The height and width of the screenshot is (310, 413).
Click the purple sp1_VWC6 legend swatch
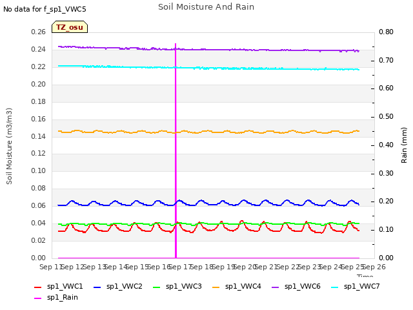[x=276, y=287]
